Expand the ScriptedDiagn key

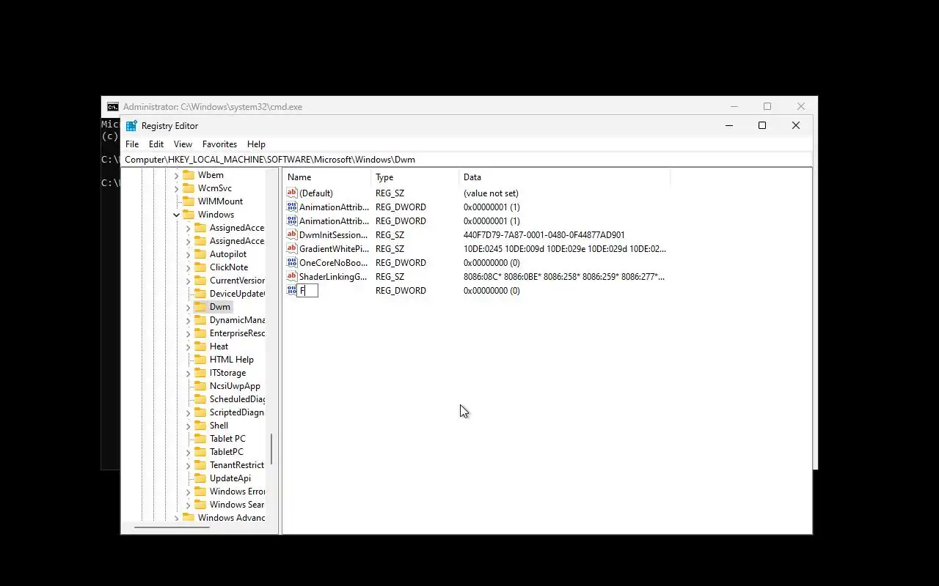pos(189,413)
